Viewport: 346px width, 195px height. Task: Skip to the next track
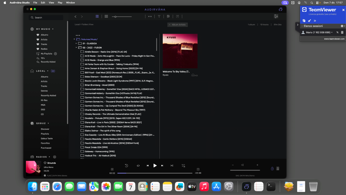(162, 165)
